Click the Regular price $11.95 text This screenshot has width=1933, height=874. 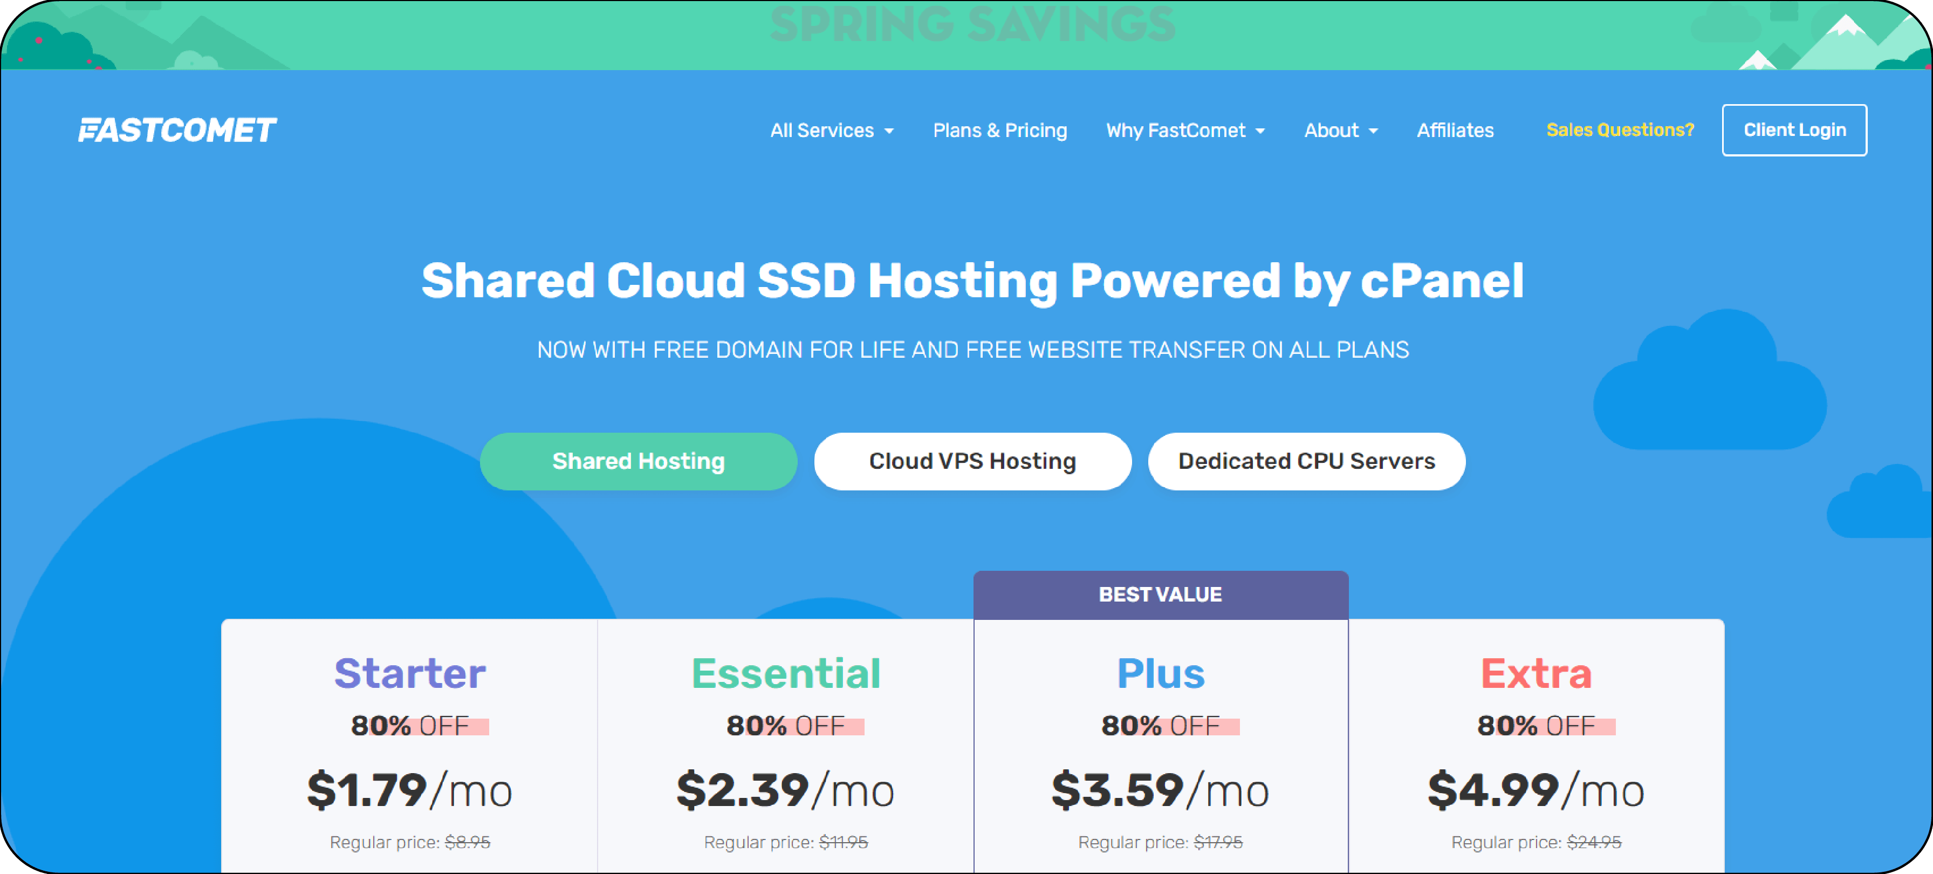786,843
